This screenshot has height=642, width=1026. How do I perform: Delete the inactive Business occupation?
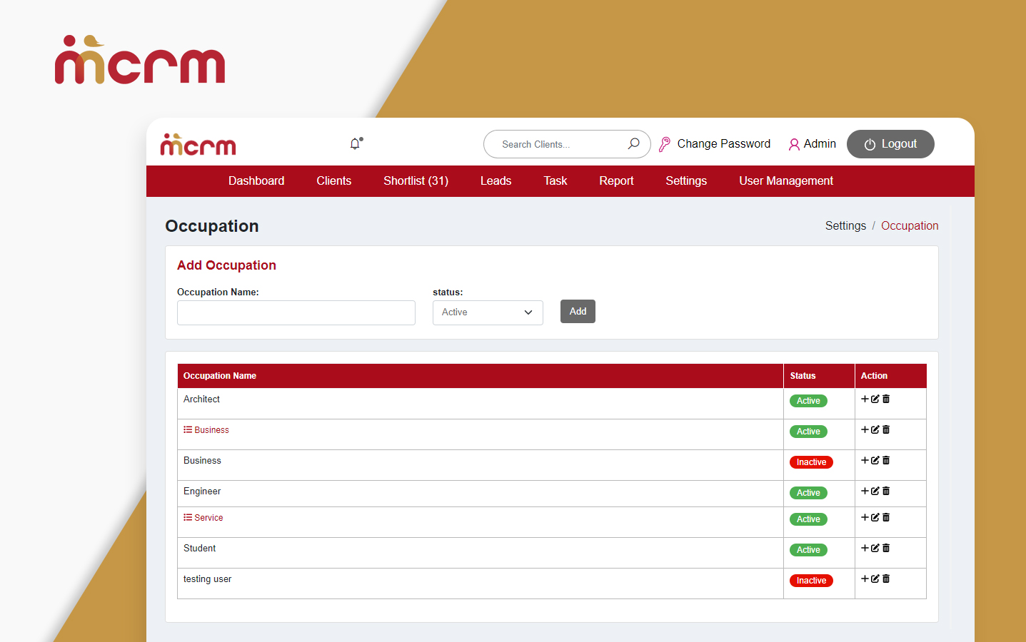click(x=886, y=460)
